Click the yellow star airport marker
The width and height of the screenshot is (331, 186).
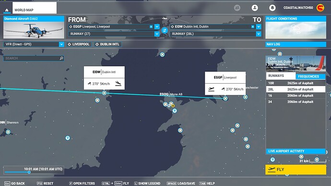pos(173,106)
